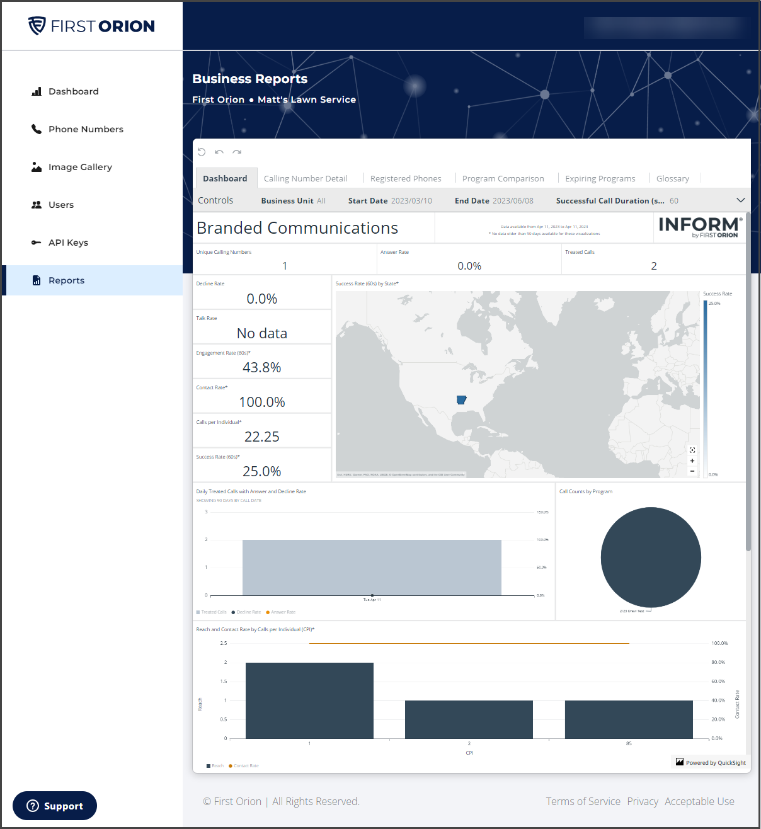Click the INFORM by First Orion logo
Image resolution: width=761 pixels, height=829 pixels.
pyautogui.click(x=700, y=227)
